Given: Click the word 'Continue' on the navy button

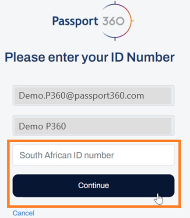Looking at the screenshot, I should pyautogui.click(x=94, y=185).
